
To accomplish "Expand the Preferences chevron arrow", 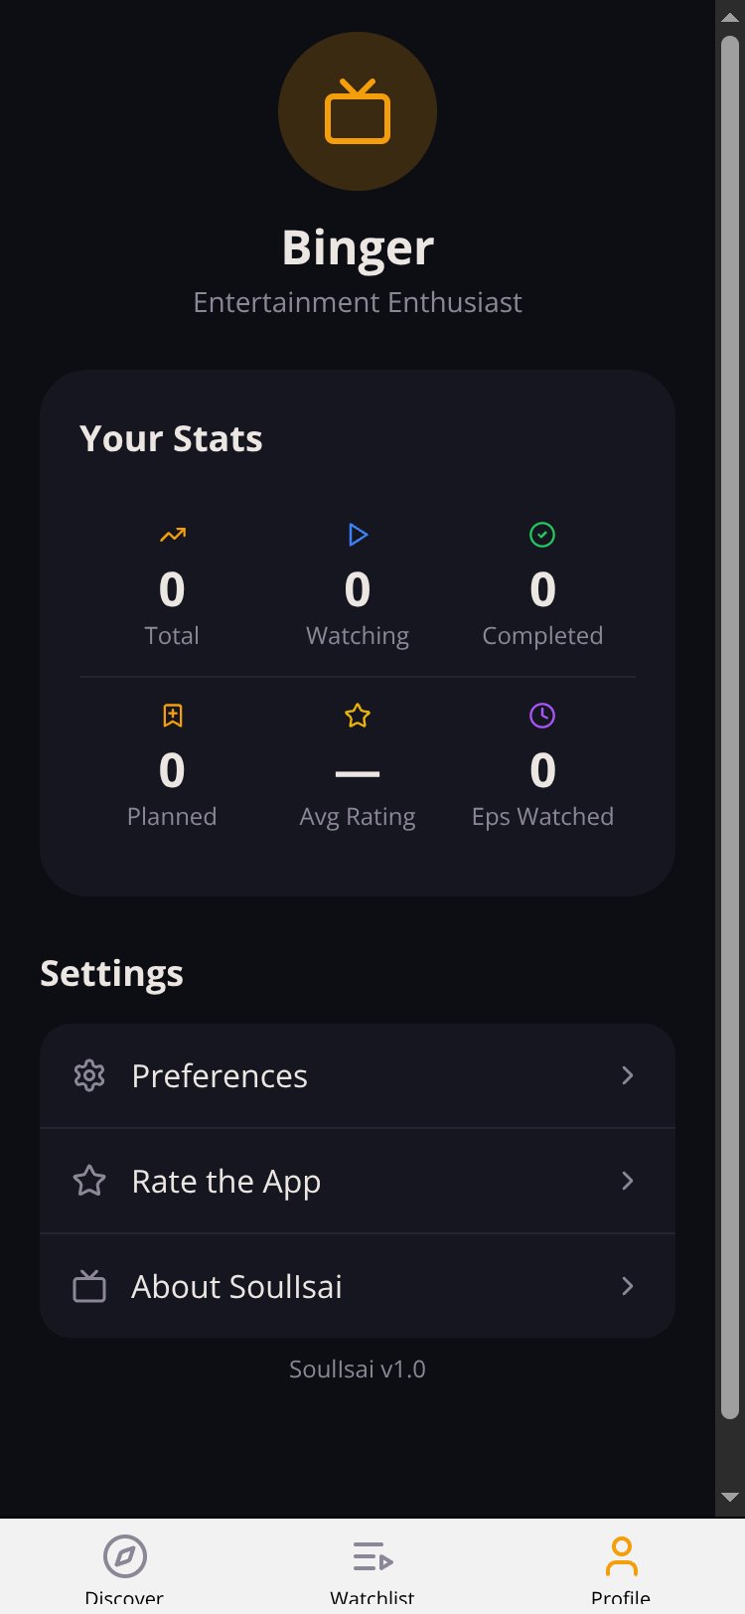I will (x=627, y=1075).
